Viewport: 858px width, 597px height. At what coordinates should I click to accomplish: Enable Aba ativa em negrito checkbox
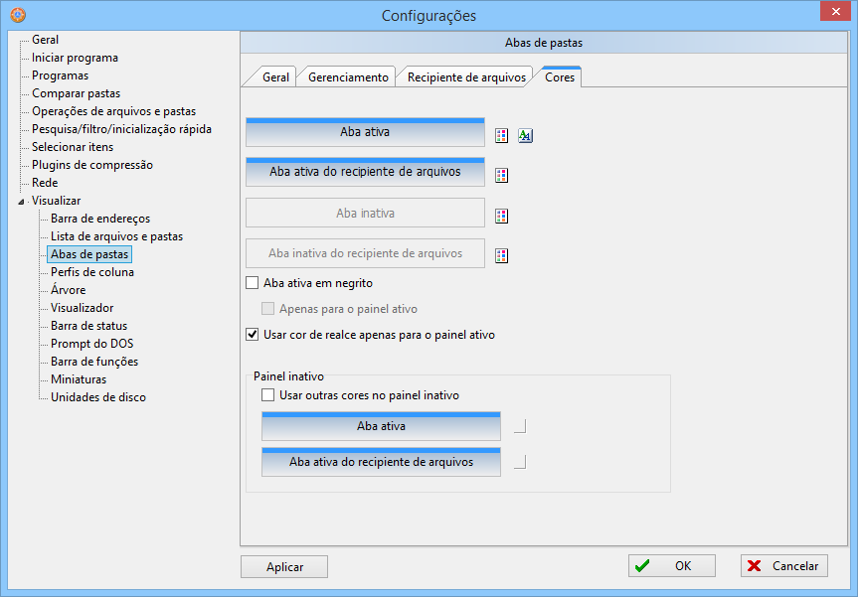coord(253,283)
